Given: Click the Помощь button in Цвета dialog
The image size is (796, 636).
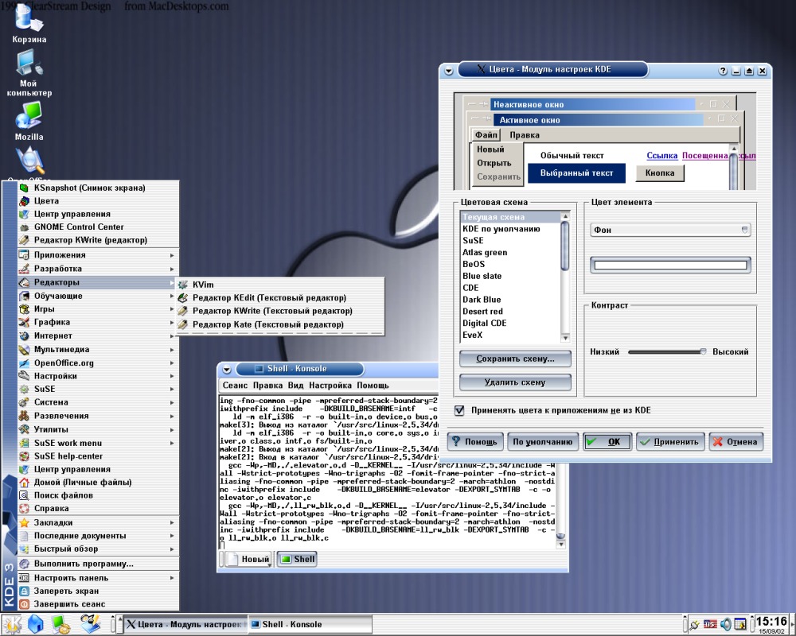Looking at the screenshot, I should point(475,442).
